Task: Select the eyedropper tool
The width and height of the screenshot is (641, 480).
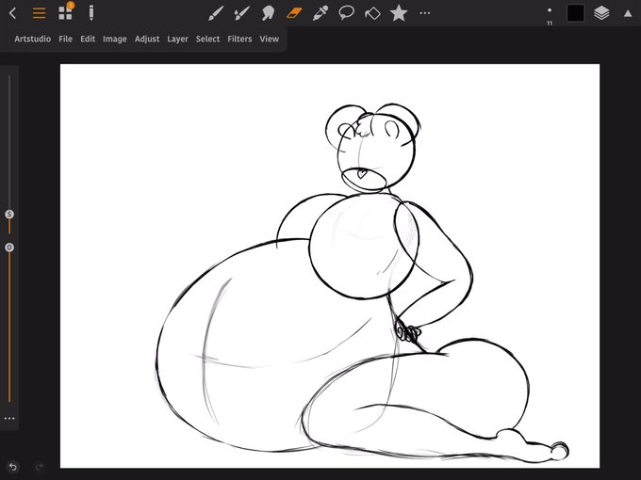Action: pyautogui.click(x=320, y=13)
